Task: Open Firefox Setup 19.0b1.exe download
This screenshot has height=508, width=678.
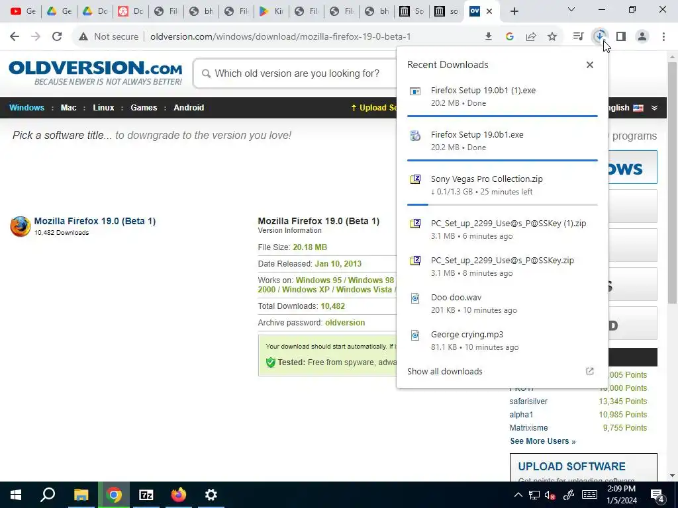Action: (502, 141)
